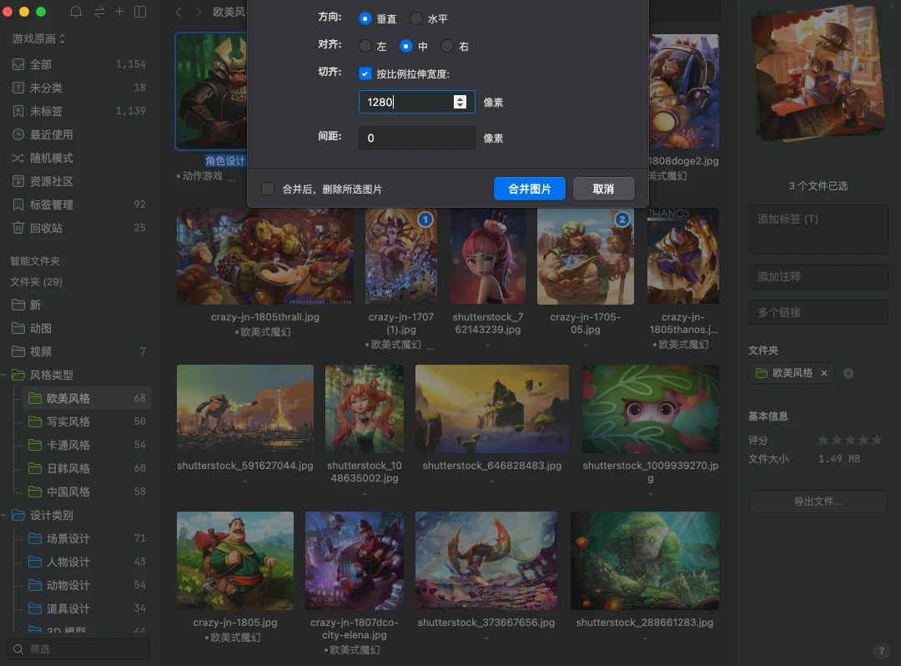
Task: Click the 日韩风格 folder icon
Action: [x=35, y=468]
